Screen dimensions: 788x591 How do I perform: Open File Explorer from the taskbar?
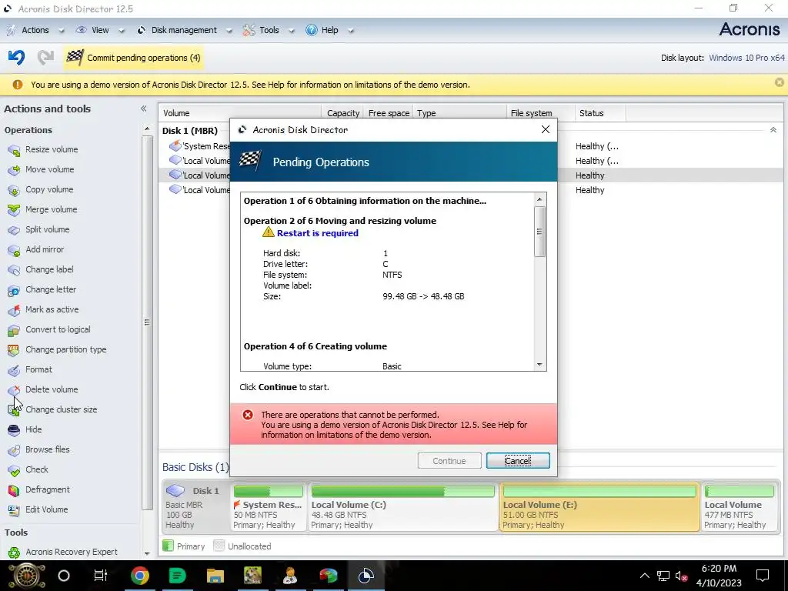click(x=215, y=576)
